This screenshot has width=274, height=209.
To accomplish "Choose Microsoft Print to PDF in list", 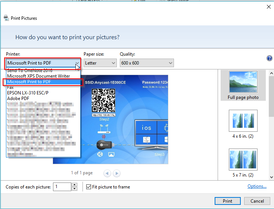I will 43,82.
